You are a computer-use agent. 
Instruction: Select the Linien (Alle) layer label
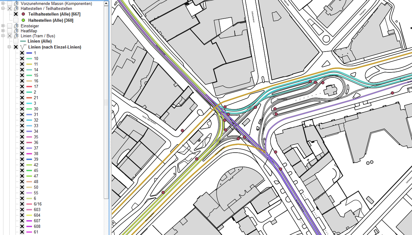click(39, 41)
